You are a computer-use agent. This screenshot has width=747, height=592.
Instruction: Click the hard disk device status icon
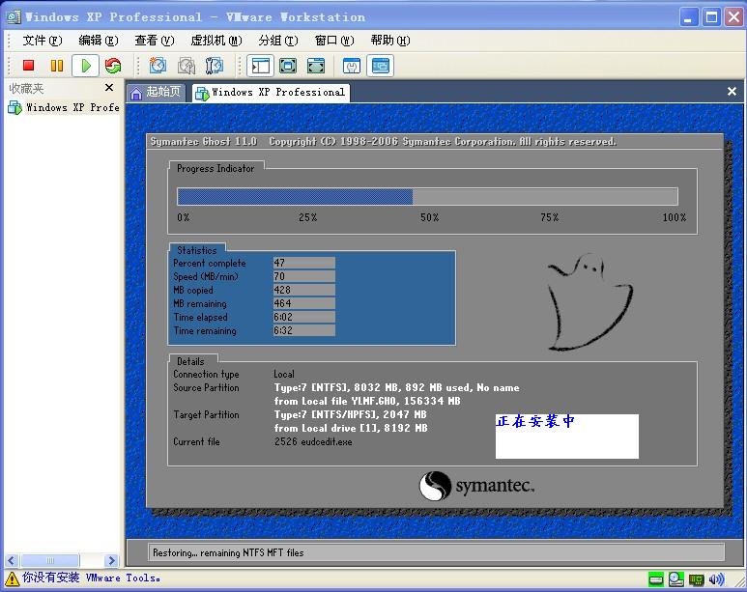tap(656, 579)
